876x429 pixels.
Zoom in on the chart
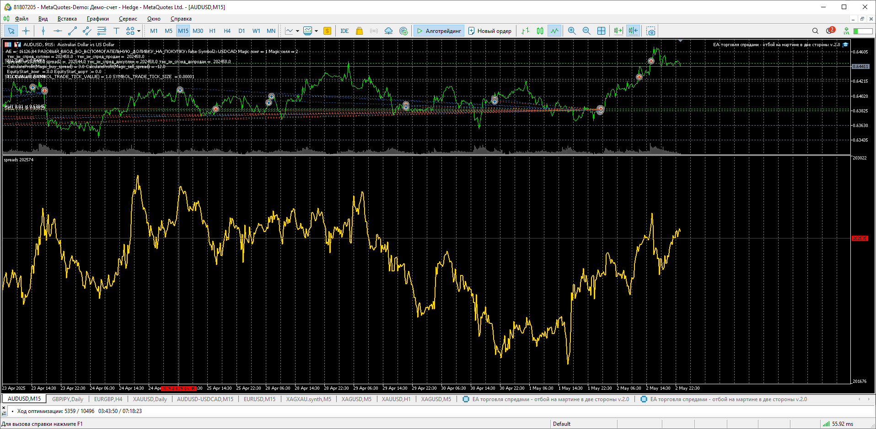pyautogui.click(x=572, y=31)
